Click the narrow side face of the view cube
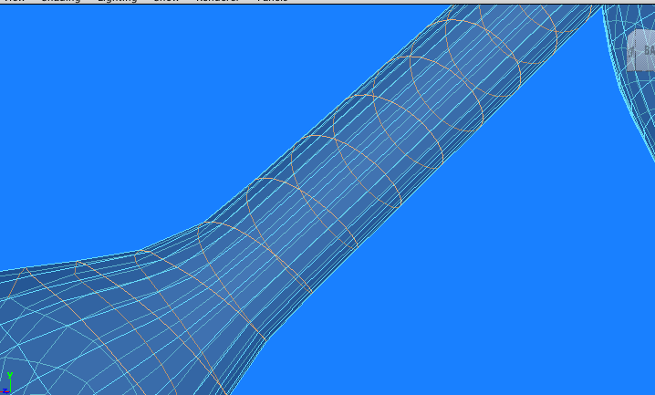This screenshot has height=395, width=655. click(631, 51)
